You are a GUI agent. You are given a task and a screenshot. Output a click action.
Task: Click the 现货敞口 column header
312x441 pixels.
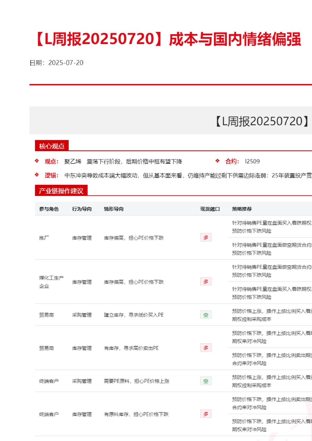(x=210, y=209)
